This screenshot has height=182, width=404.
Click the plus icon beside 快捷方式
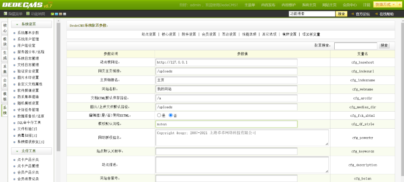click(x=399, y=4)
